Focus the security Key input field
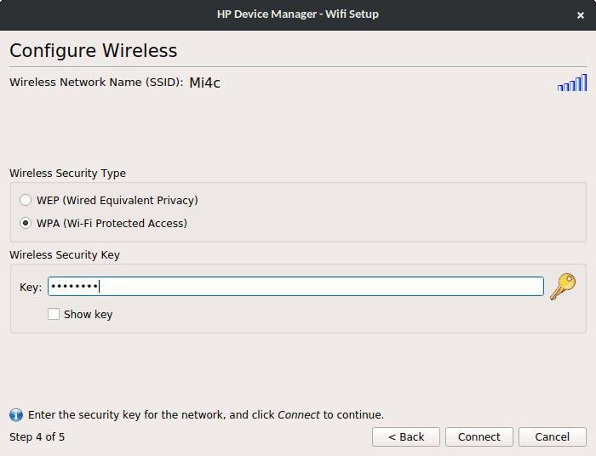This screenshot has width=596, height=456. [295, 287]
